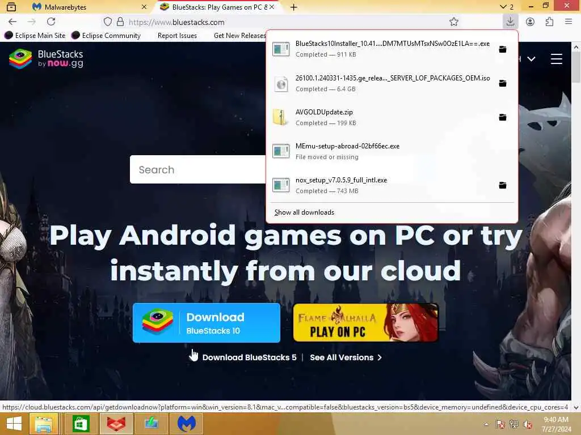
Task: Open the Firefox account icon
Action: 530,22
